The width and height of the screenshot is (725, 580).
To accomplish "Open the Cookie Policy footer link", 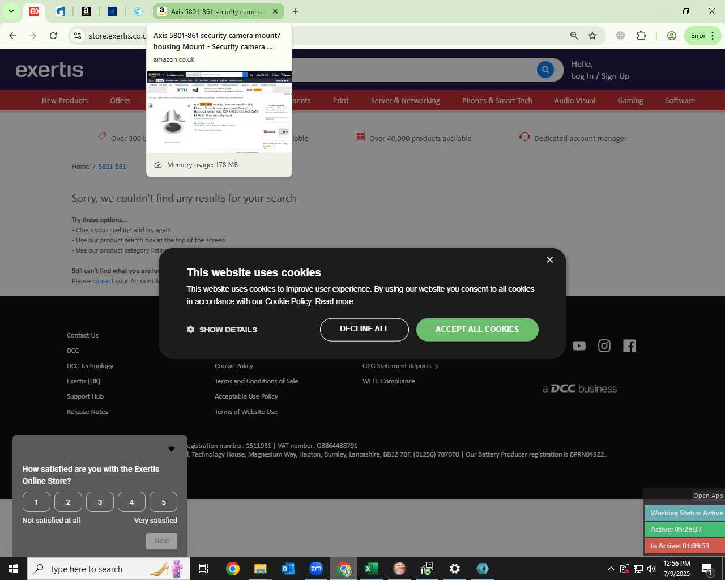I will [234, 366].
